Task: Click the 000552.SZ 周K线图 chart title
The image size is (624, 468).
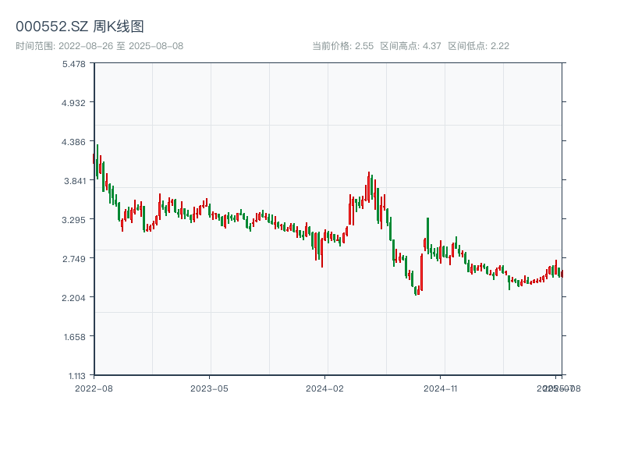Action: pos(80,27)
